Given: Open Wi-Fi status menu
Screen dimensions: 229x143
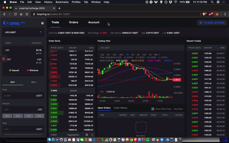Looking at the screenshot, I should 176,2.
